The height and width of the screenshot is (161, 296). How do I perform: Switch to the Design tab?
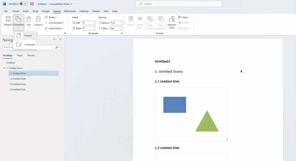[x=46, y=11]
